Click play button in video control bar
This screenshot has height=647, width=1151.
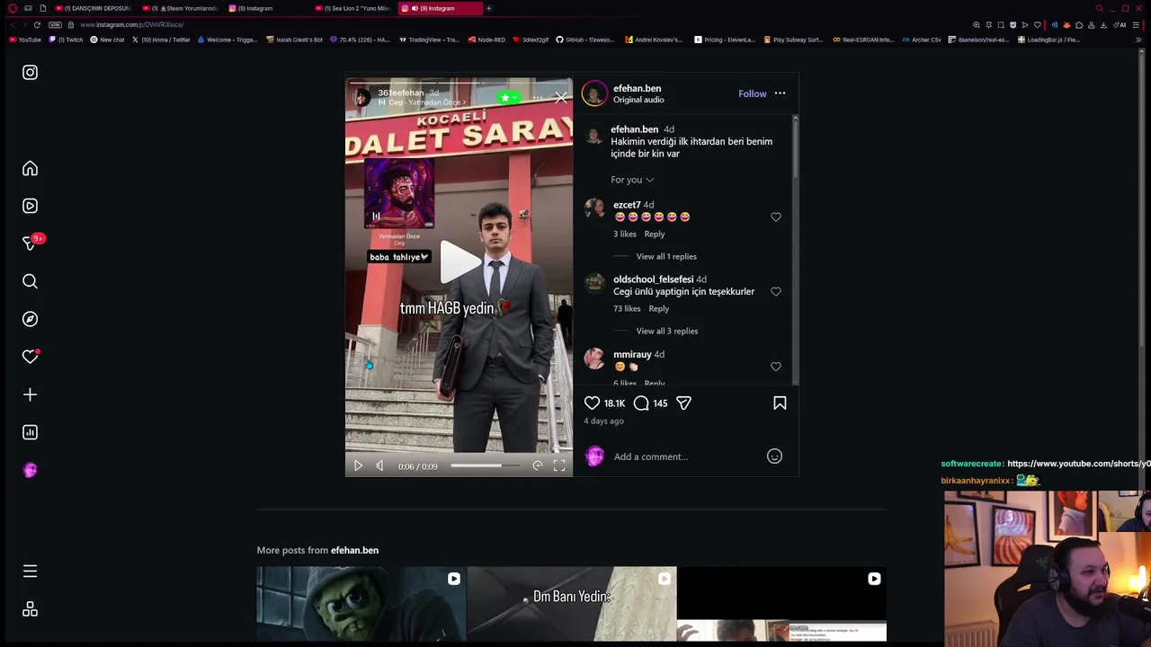pos(358,465)
